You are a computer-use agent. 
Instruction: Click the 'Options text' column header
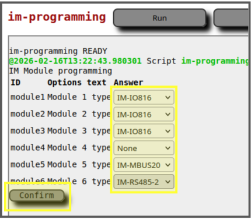[77, 83]
